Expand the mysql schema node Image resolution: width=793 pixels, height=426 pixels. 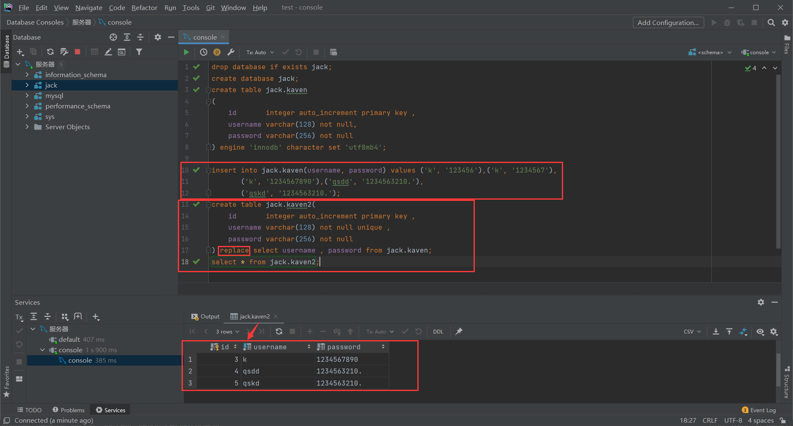pos(27,95)
